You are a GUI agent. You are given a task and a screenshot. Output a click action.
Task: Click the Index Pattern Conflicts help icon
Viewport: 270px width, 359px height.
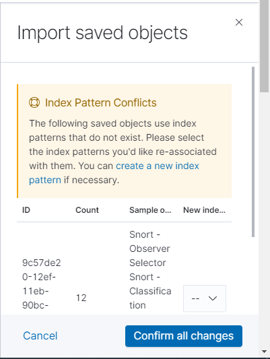(34, 102)
